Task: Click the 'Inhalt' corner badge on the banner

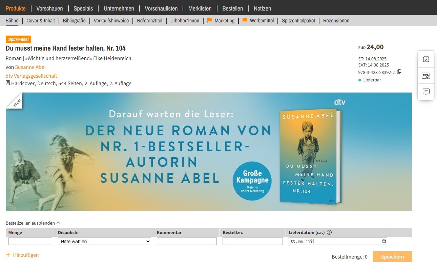Action: point(14,101)
